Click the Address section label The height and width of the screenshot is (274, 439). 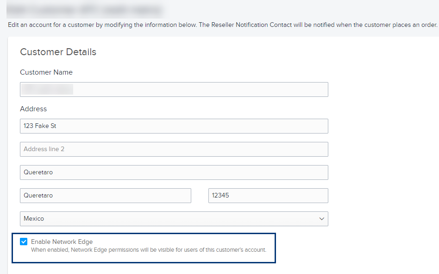pos(33,108)
